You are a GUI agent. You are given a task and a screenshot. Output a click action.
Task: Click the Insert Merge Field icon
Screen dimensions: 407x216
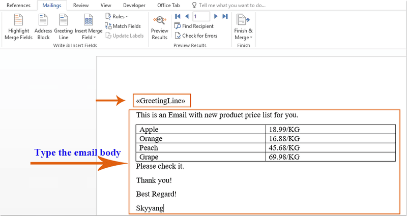[89, 20]
